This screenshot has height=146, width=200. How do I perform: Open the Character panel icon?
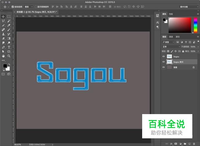158,23
